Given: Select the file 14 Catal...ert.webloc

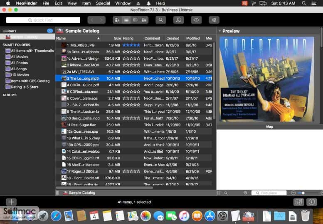Looking at the screenshot, I should point(134,151).
